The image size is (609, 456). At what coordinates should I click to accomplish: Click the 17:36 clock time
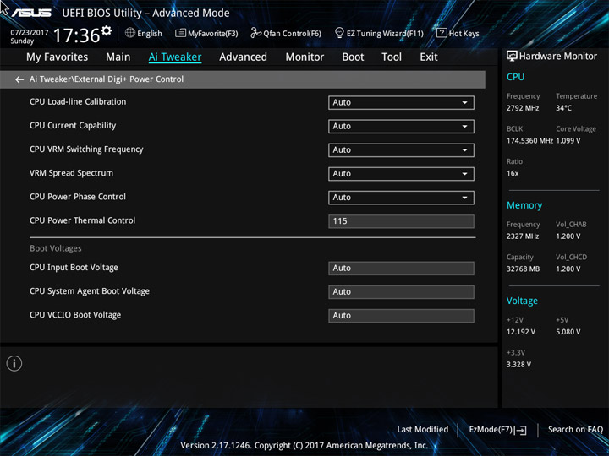click(76, 35)
